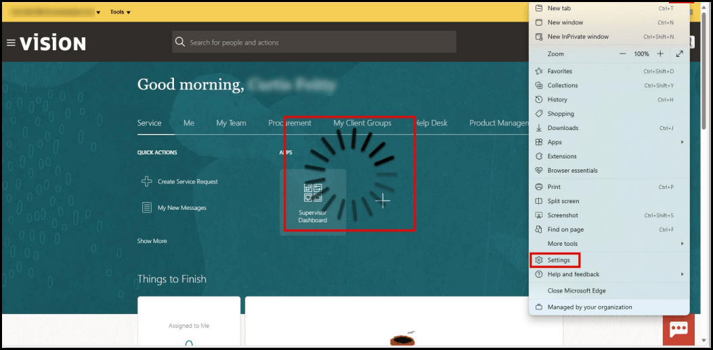
Task: Open the My Client Groups tab
Action: coord(362,123)
